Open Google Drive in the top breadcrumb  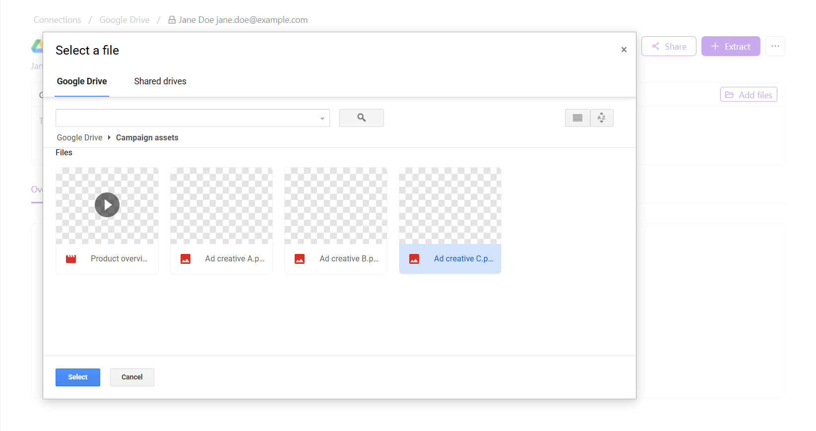pos(125,20)
